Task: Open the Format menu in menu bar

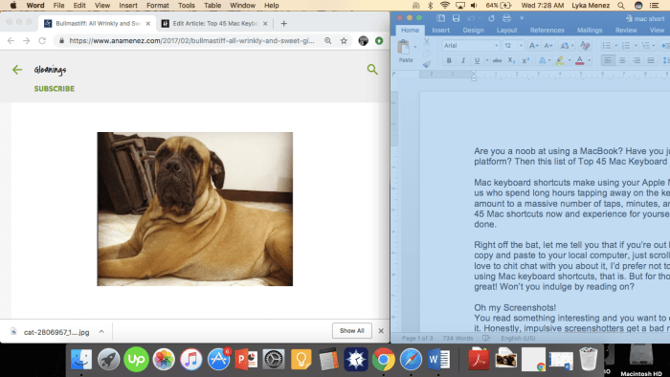Action: [158, 6]
